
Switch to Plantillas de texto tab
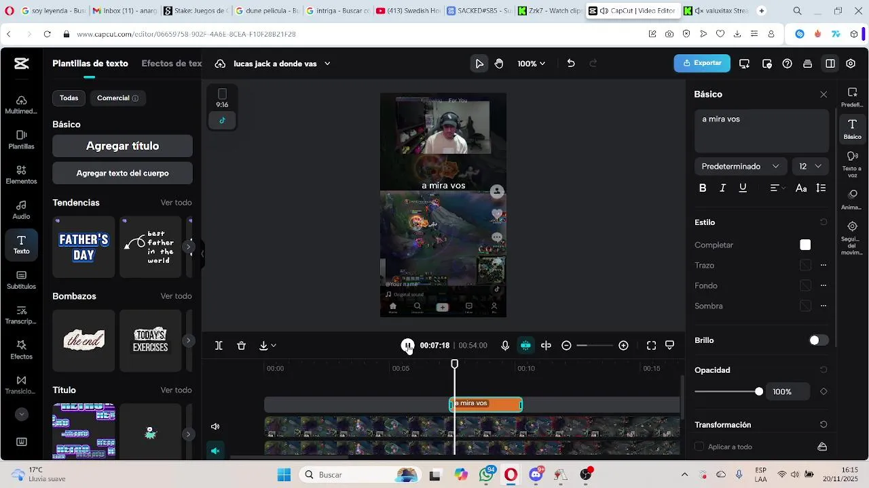(90, 63)
